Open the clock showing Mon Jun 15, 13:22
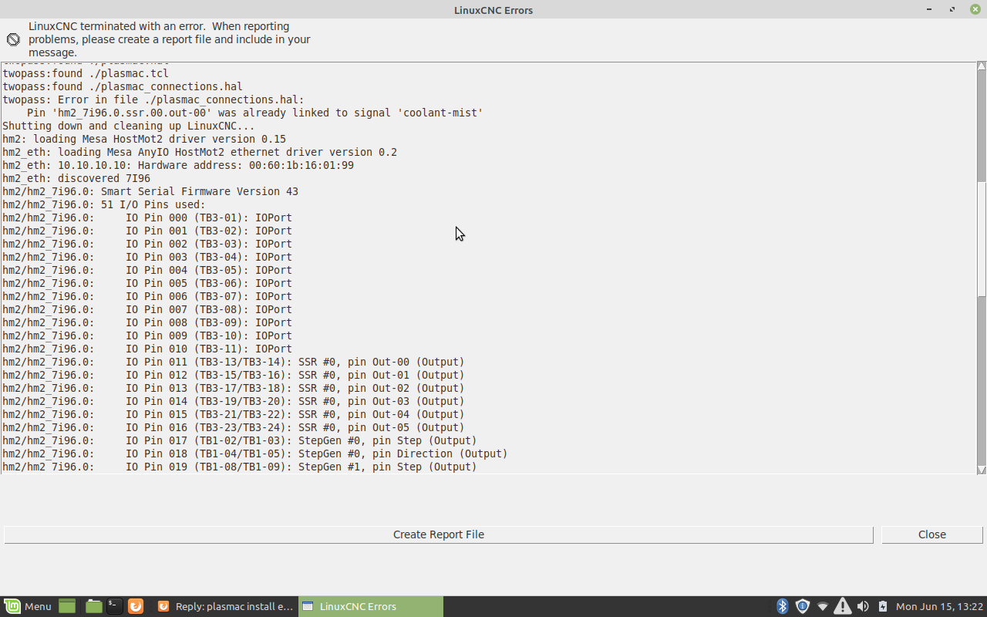This screenshot has height=617, width=987. [x=939, y=606]
